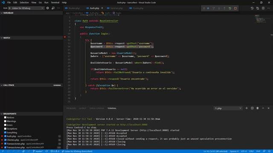Switch to the Problems panel tab
The image size is (273, 153).
71,108
